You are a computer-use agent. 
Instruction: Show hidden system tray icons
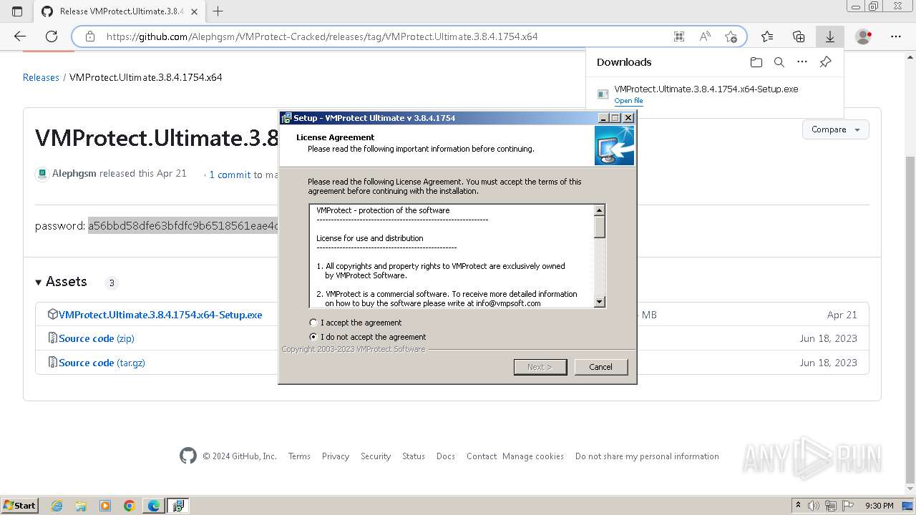click(x=798, y=506)
